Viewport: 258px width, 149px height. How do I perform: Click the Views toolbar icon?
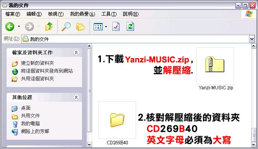(x=98, y=27)
